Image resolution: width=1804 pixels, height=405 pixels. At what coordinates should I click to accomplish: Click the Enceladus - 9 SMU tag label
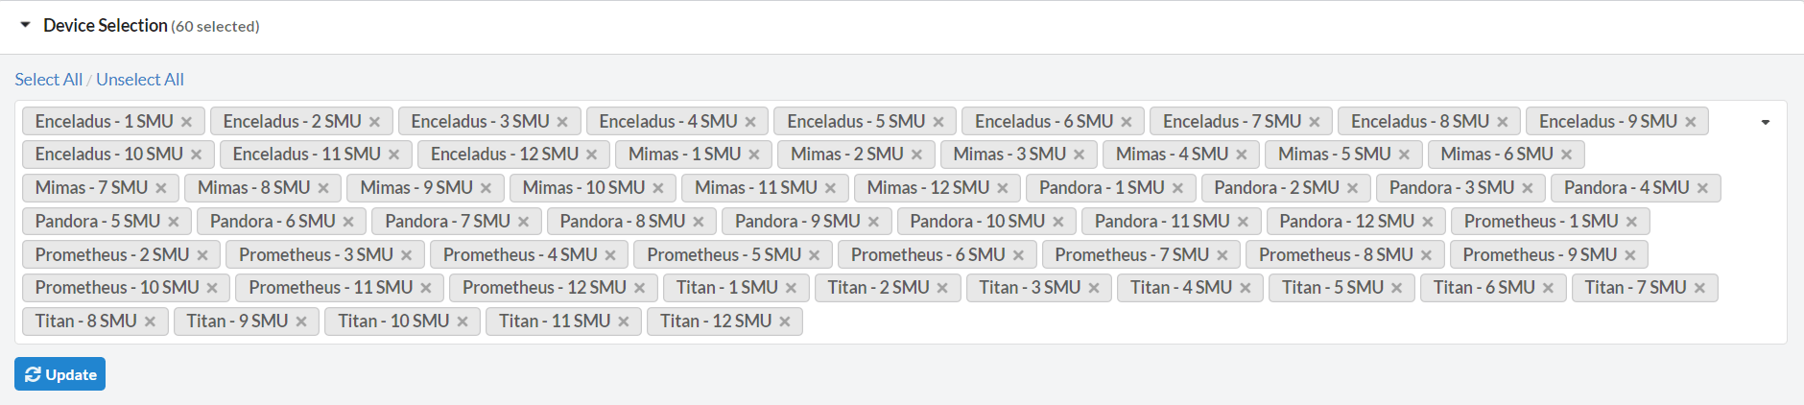1608,122
